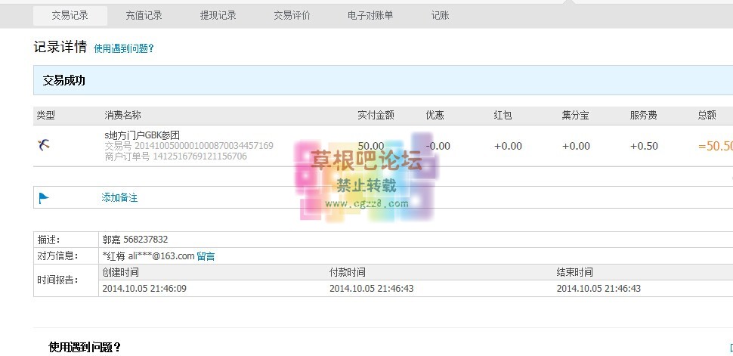Click the 记录详情 page heading
This screenshot has width=733, height=356.
60,47
